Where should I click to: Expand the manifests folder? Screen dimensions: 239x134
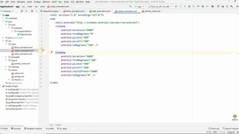click(x=3, y=18)
